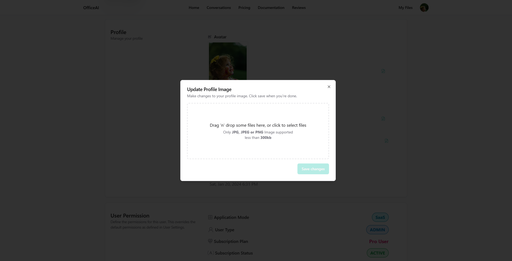Open the user avatar menu in header

click(424, 8)
